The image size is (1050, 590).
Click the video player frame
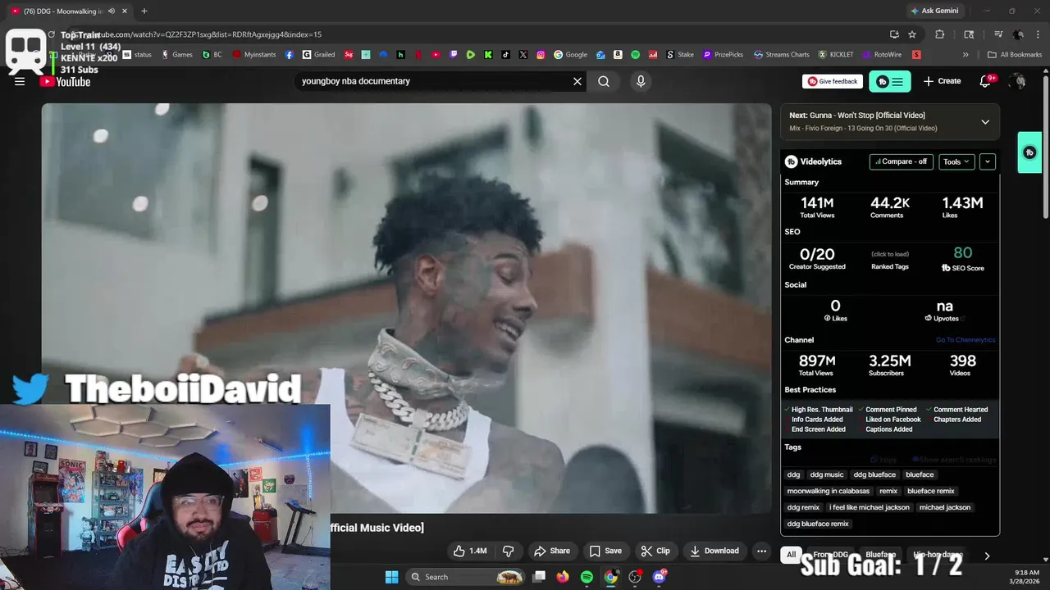(x=407, y=308)
